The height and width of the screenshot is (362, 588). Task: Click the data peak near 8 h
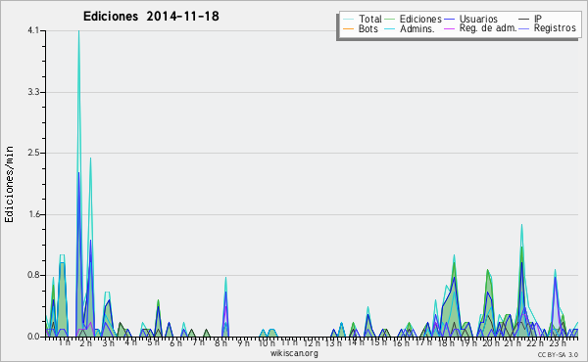click(x=225, y=278)
